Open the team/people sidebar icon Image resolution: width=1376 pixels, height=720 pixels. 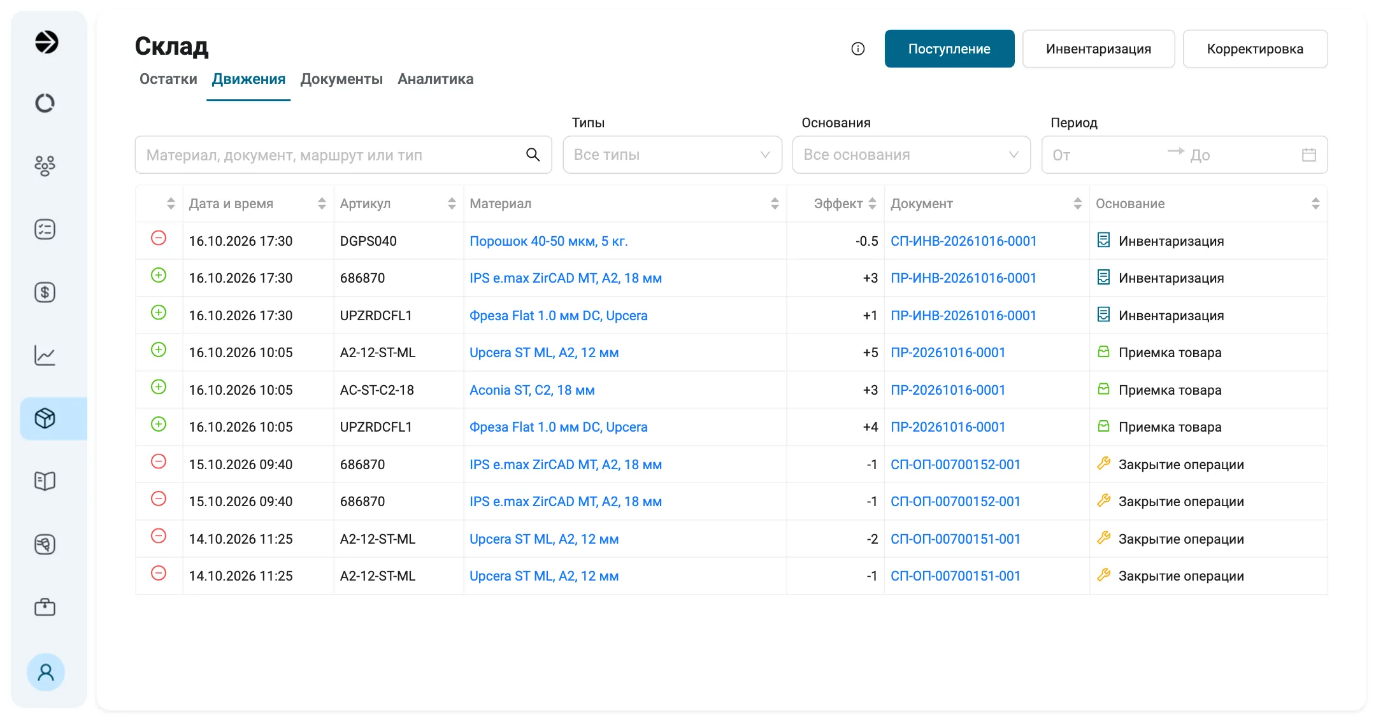point(45,166)
